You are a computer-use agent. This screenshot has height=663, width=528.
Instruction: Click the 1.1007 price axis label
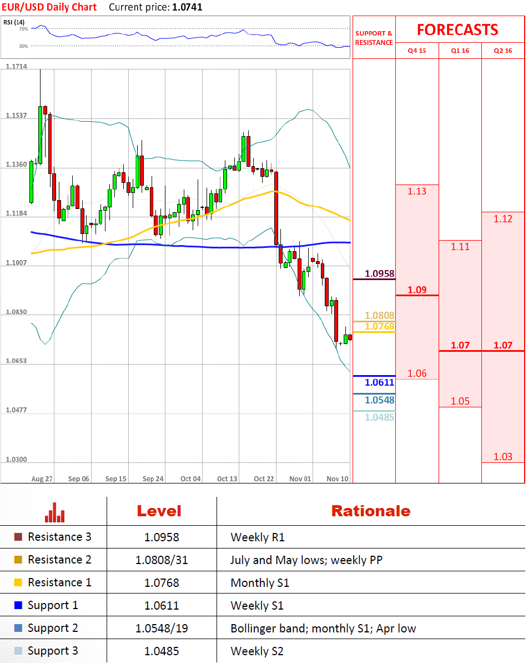tap(16, 263)
